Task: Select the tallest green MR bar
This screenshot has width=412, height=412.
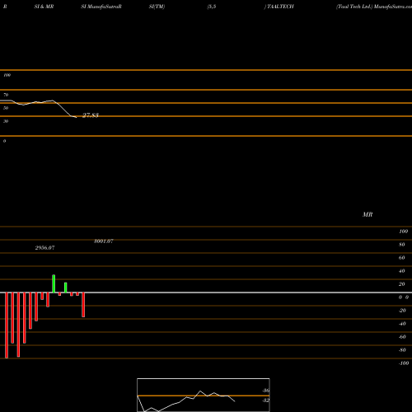Action: coord(54,283)
